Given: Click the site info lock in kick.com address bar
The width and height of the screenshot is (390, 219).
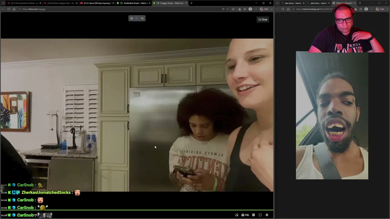Looking at the screenshot, I should (x=19, y=9).
